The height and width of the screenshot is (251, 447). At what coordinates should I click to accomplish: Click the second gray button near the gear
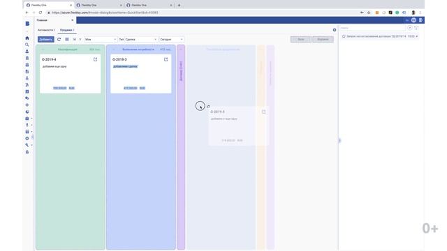[x=323, y=39]
